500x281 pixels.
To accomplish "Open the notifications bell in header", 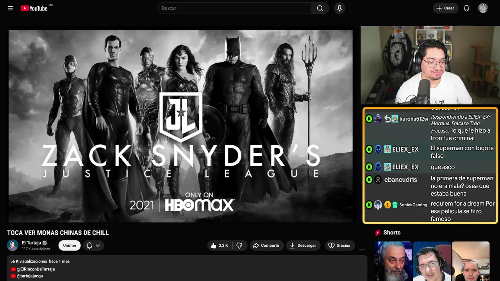I will pos(466,8).
